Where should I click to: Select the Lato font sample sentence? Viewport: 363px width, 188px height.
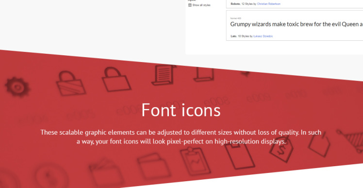(x=297, y=24)
